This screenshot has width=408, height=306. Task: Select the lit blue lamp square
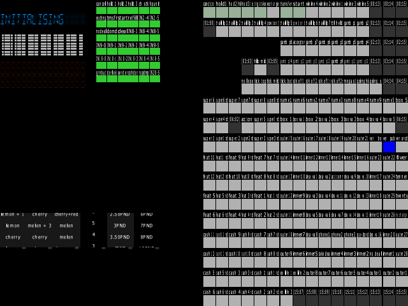(389, 147)
